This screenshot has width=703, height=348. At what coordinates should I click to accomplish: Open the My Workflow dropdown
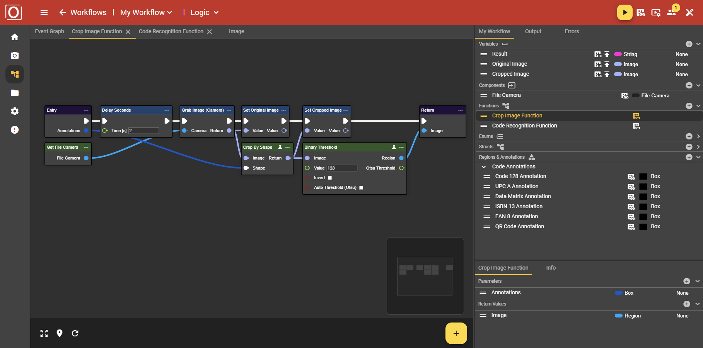(146, 12)
